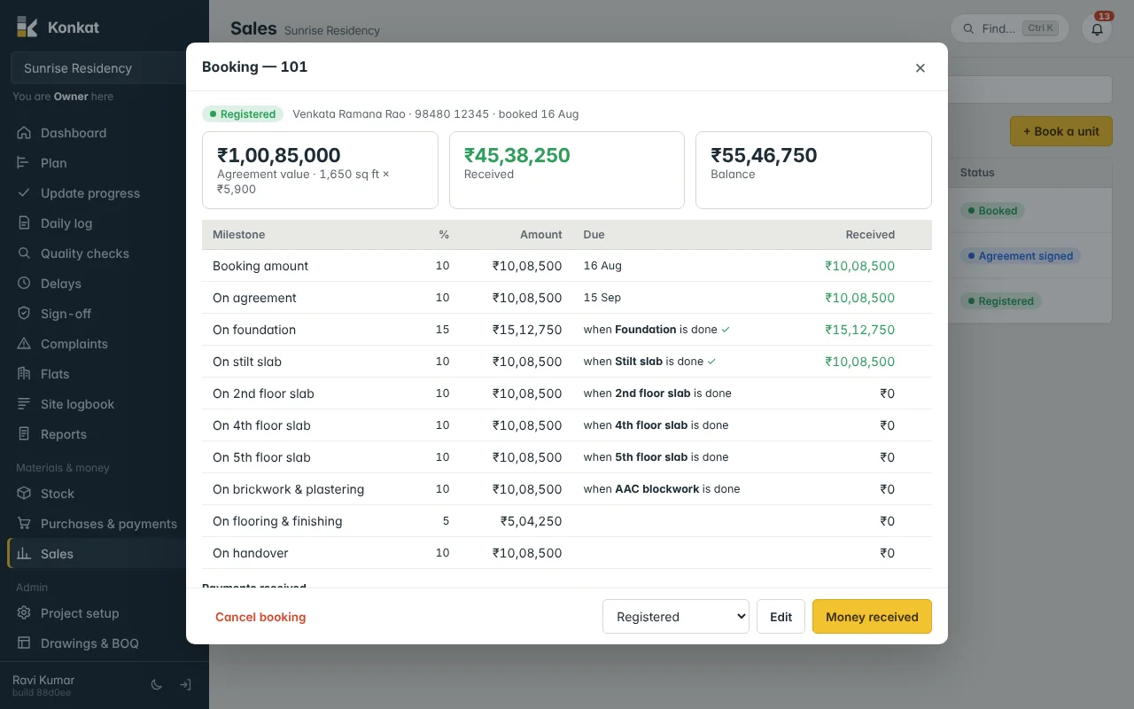Click the ₹55,46,750 Balance card
Viewport: 1134px width, 709px height.
(813, 170)
